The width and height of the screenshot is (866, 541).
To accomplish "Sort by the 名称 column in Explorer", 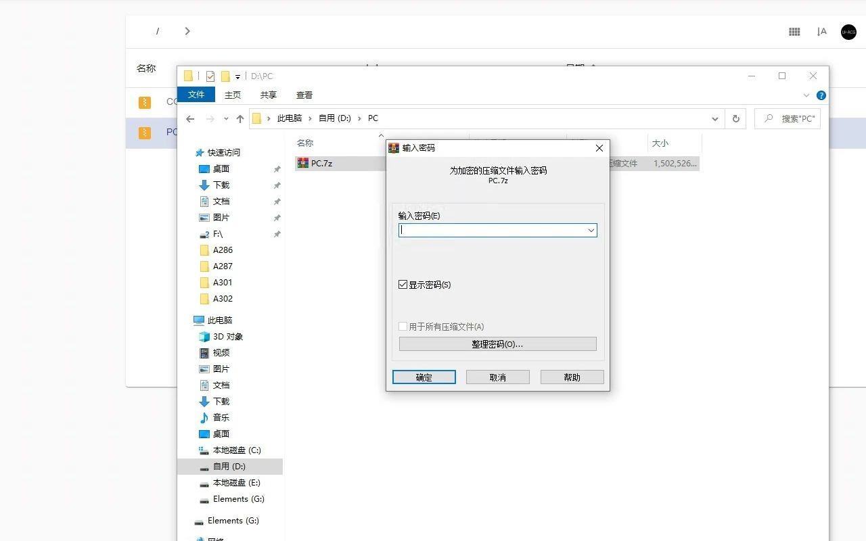I will 305,143.
